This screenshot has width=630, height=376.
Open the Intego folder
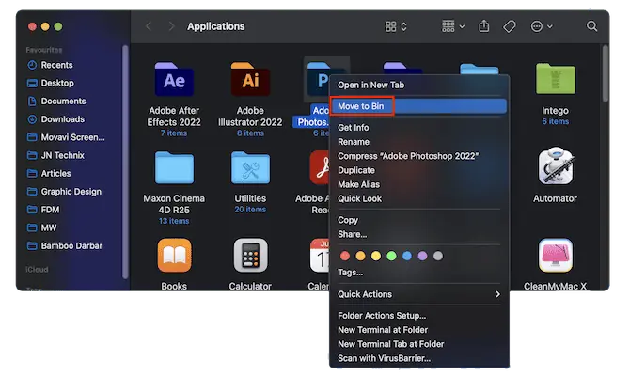coord(555,83)
